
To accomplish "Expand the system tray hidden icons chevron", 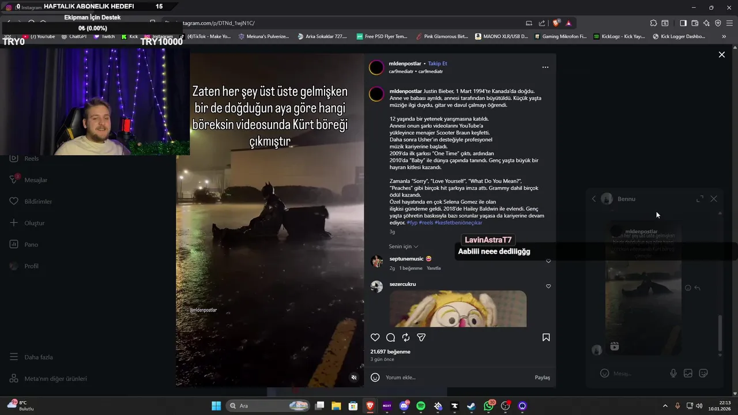I will [x=665, y=406].
